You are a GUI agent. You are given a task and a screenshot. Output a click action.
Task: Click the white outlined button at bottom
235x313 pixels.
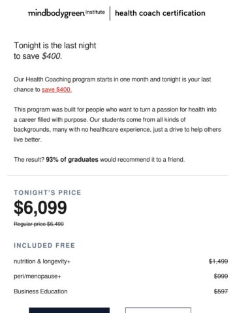(158, 310)
